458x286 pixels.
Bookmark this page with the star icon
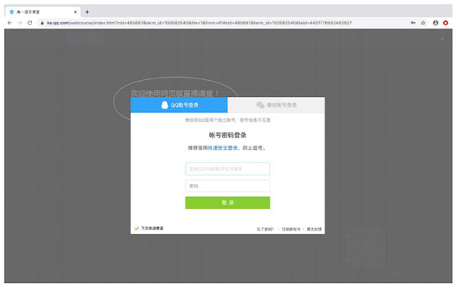tap(423, 23)
